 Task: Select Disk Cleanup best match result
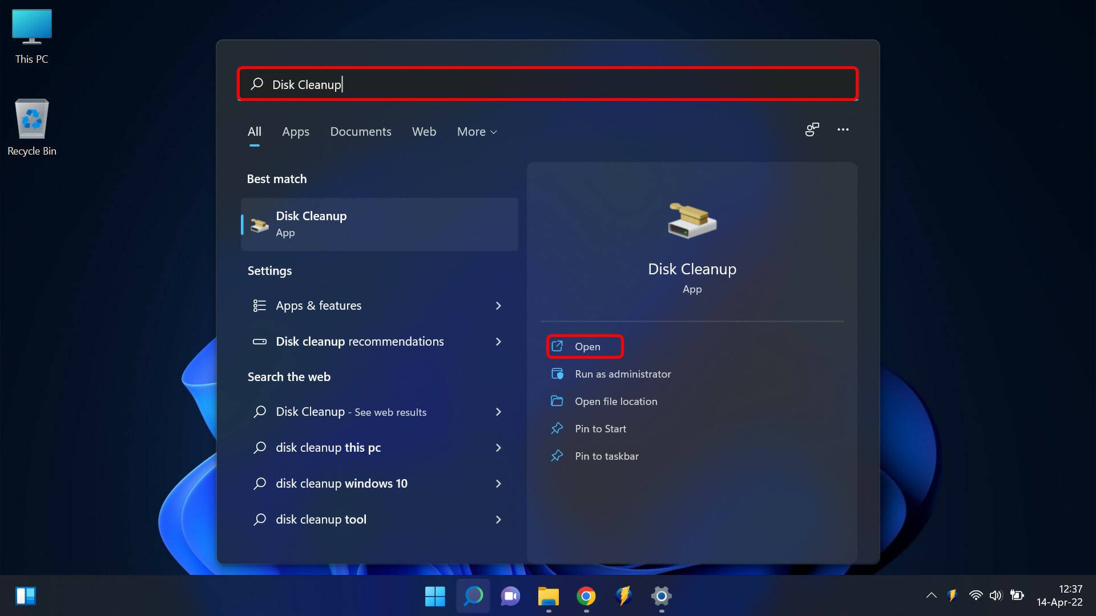pyautogui.click(x=380, y=224)
